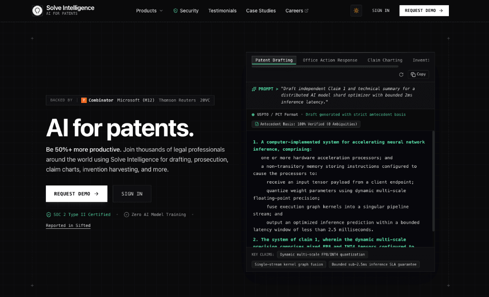
Task: Click the AI for patents headline
Action: point(120,128)
